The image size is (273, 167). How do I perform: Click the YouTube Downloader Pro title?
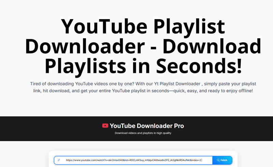147,126
